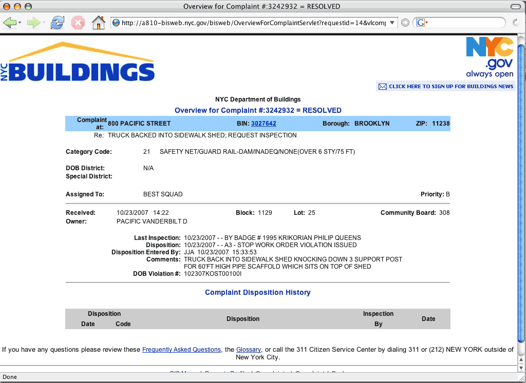This screenshot has height=383, width=526.
Task: Reload the page with the refresh icon
Action: [x=57, y=23]
